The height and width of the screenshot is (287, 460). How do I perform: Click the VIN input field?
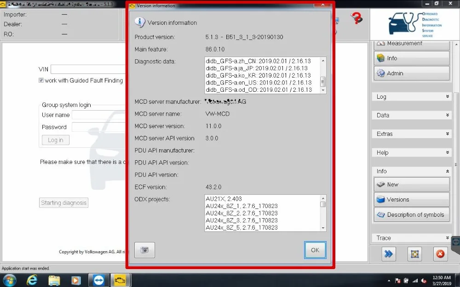click(89, 69)
